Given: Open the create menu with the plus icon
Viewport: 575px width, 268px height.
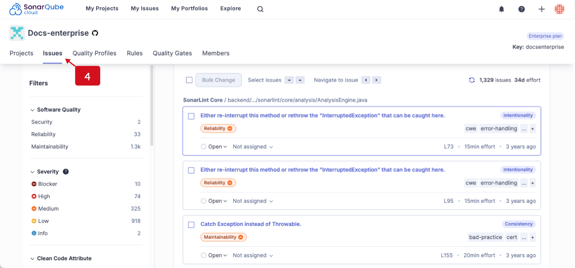Looking at the screenshot, I should [541, 9].
